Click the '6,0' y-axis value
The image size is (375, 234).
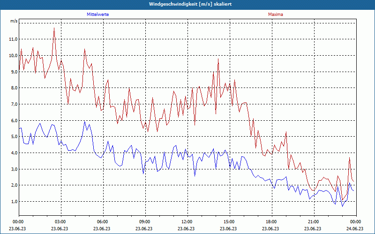tap(14, 121)
